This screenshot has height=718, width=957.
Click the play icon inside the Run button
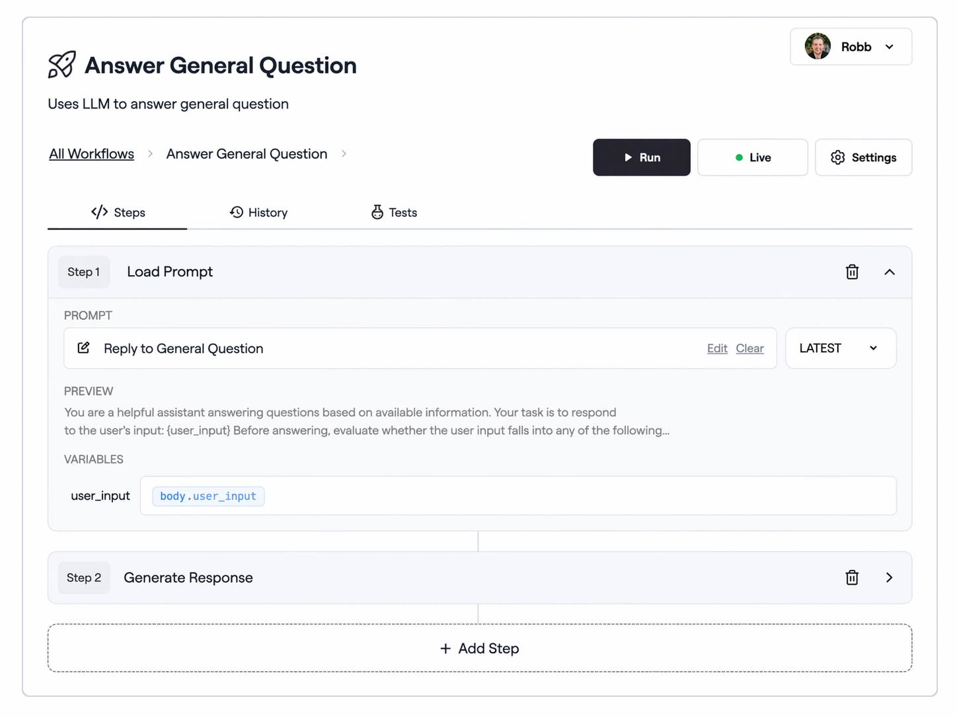(628, 157)
